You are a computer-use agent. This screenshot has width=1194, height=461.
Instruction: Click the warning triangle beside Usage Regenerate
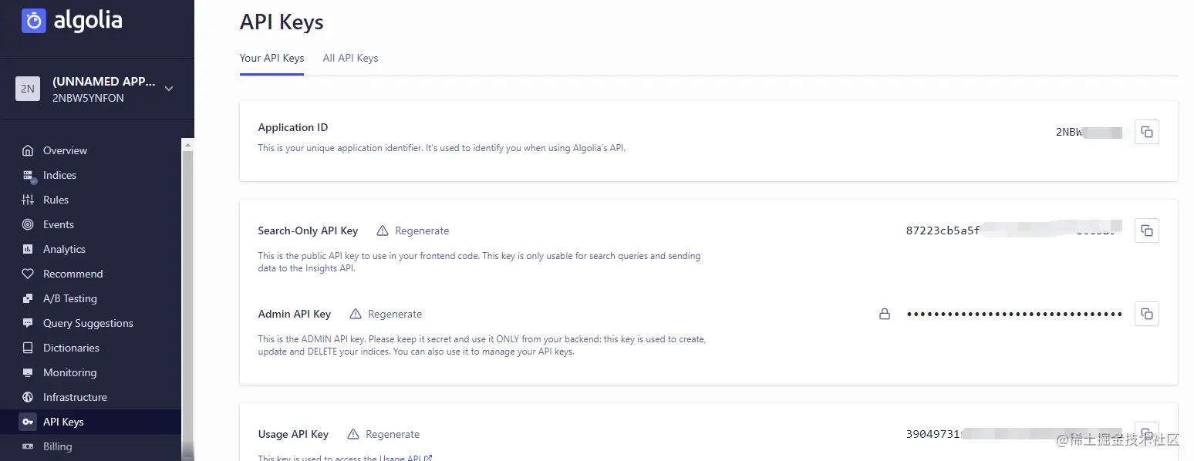[353, 434]
